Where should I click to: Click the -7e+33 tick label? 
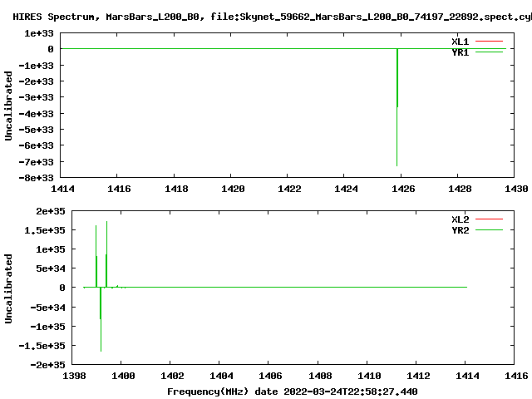click(x=36, y=162)
